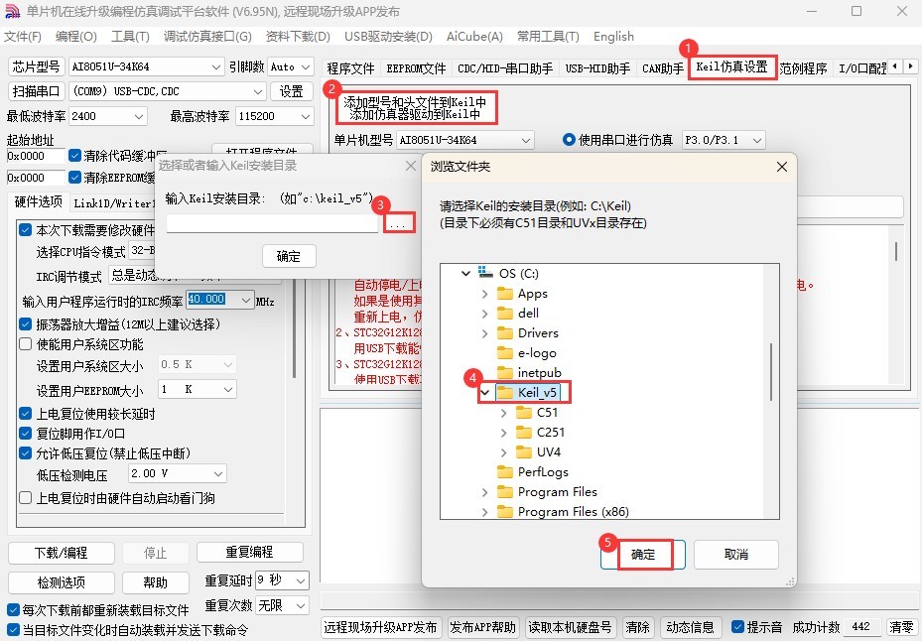Toggle the prompt sound checkbox
Viewport: 922px width, 641px height.
coord(737,627)
